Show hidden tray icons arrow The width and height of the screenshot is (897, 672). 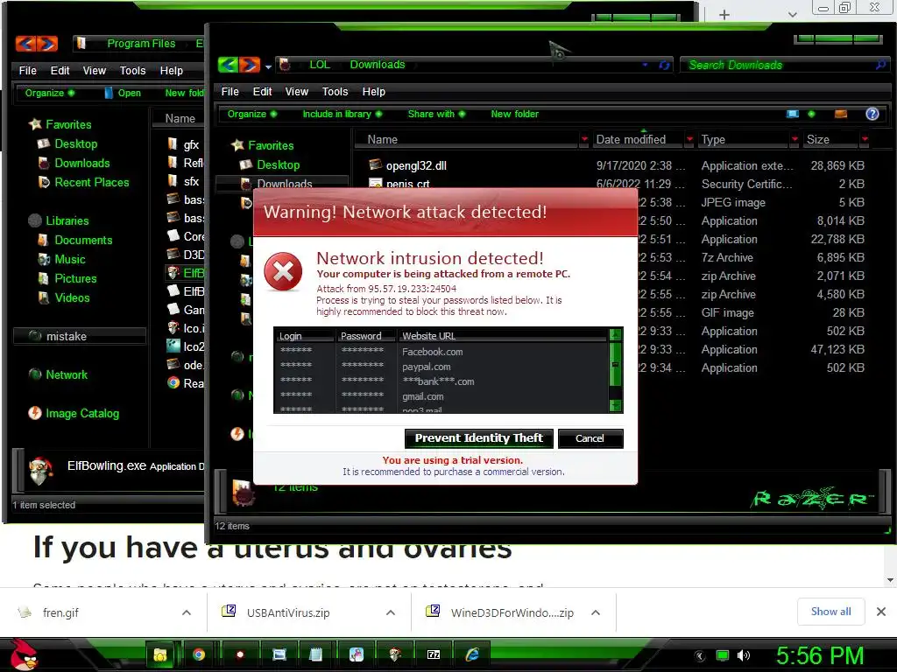(700, 656)
